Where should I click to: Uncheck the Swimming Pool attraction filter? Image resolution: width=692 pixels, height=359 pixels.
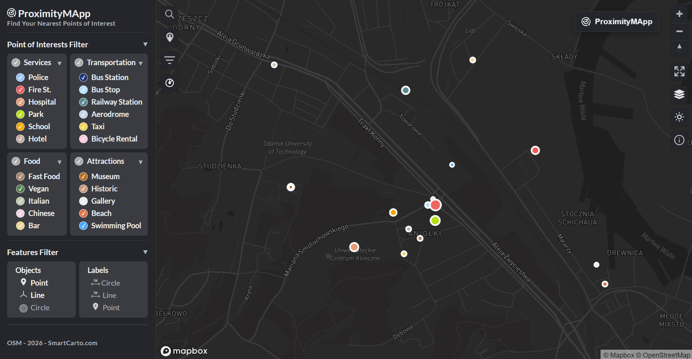coord(83,226)
